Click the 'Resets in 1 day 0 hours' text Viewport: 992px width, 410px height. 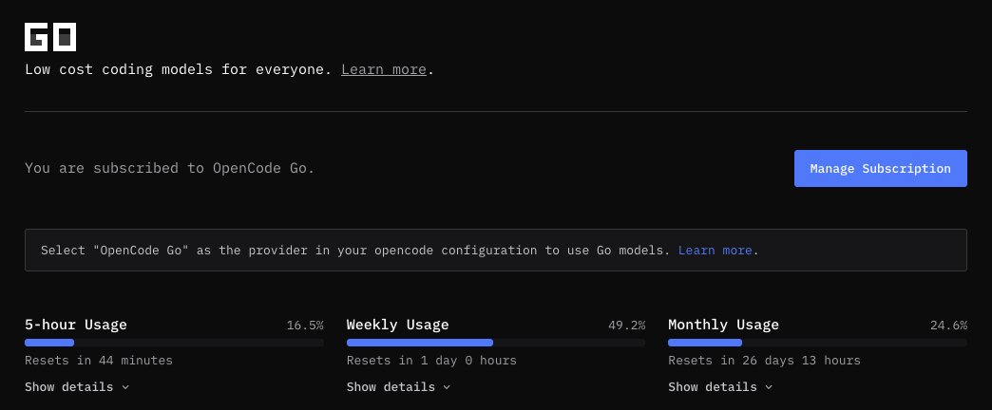(431, 360)
